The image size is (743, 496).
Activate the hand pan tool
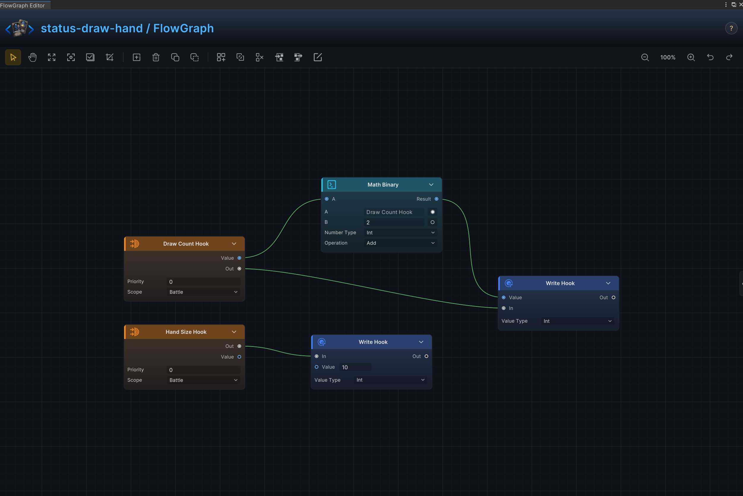pyautogui.click(x=32, y=57)
